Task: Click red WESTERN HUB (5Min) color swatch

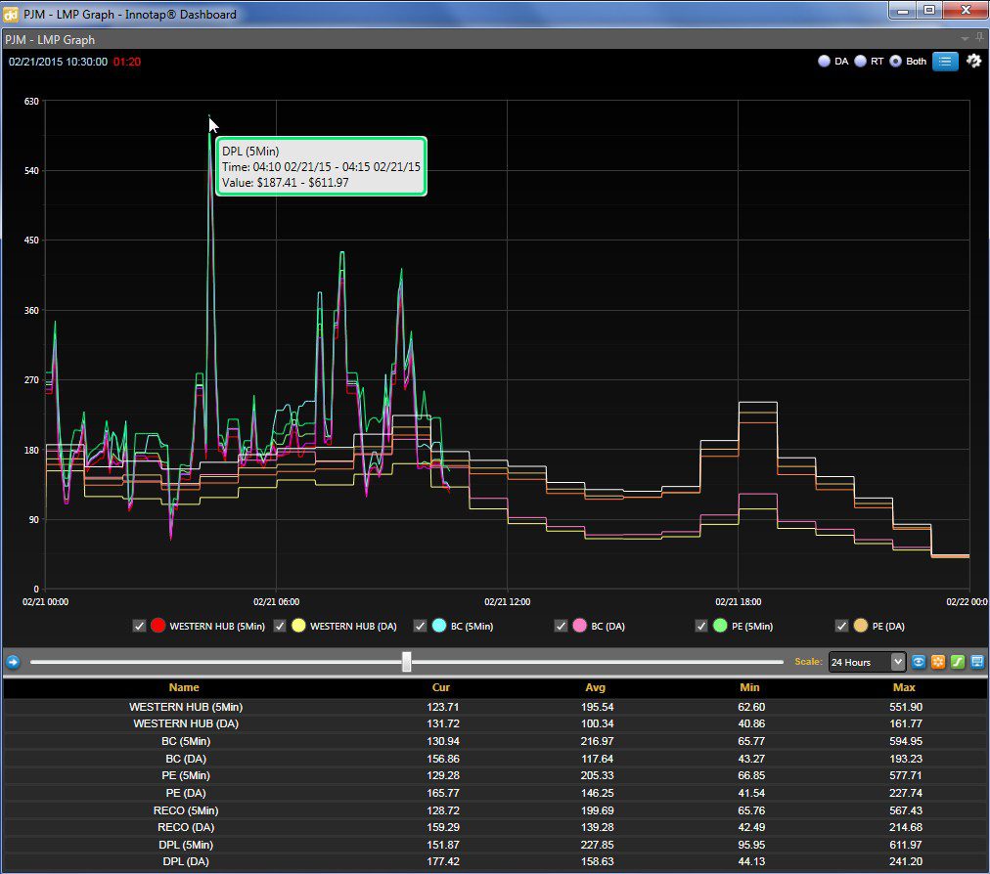Action: point(157,626)
